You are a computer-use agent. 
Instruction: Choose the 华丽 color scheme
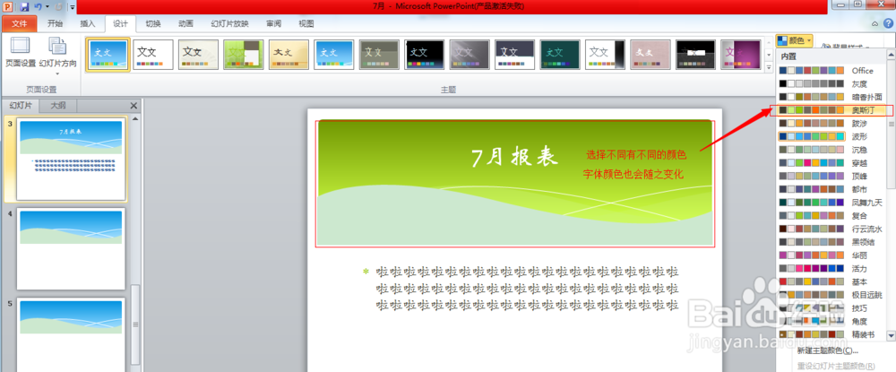coord(831,255)
